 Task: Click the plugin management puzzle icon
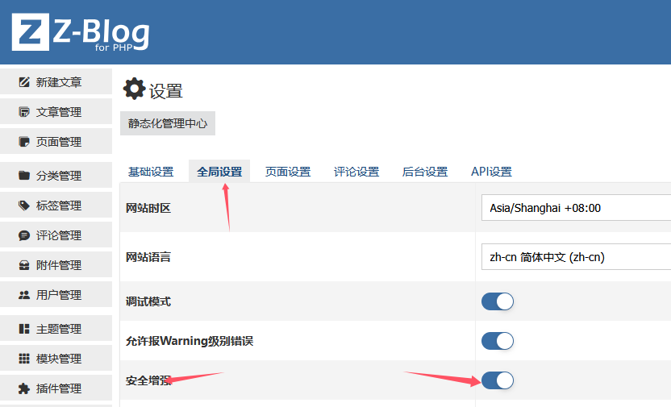[x=24, y=388]
